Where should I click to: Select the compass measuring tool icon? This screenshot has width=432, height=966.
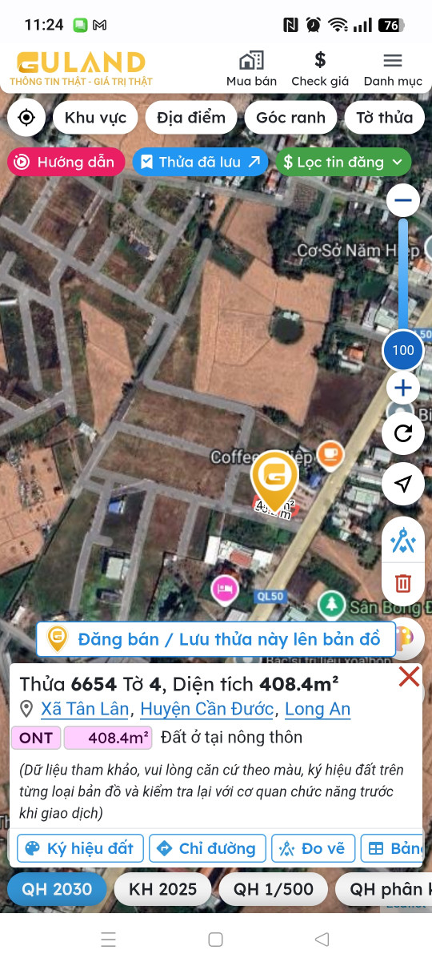(x=403, y=541)
